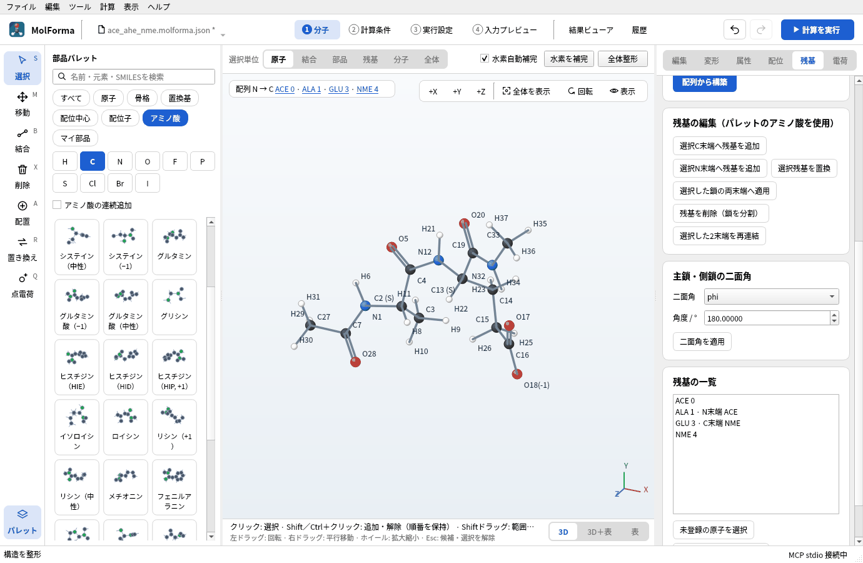The height and width of the screenshot is (563, 863).
Task: Choose the 点電荷 point charge tool
Action: point(23,285)
